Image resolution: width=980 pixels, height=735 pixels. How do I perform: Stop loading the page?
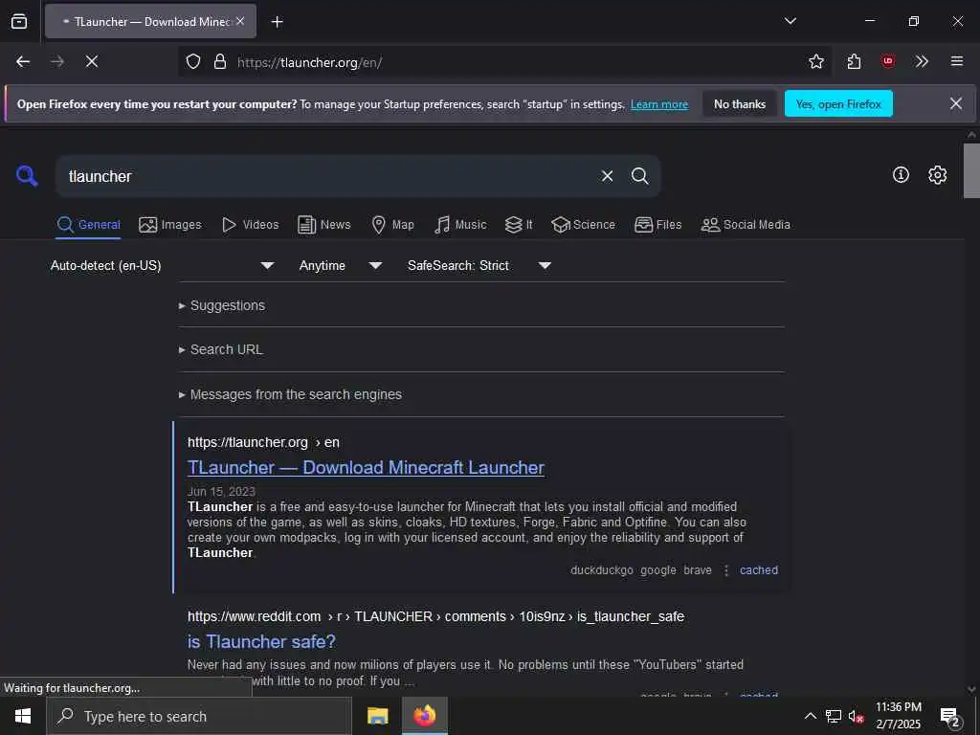92,61
